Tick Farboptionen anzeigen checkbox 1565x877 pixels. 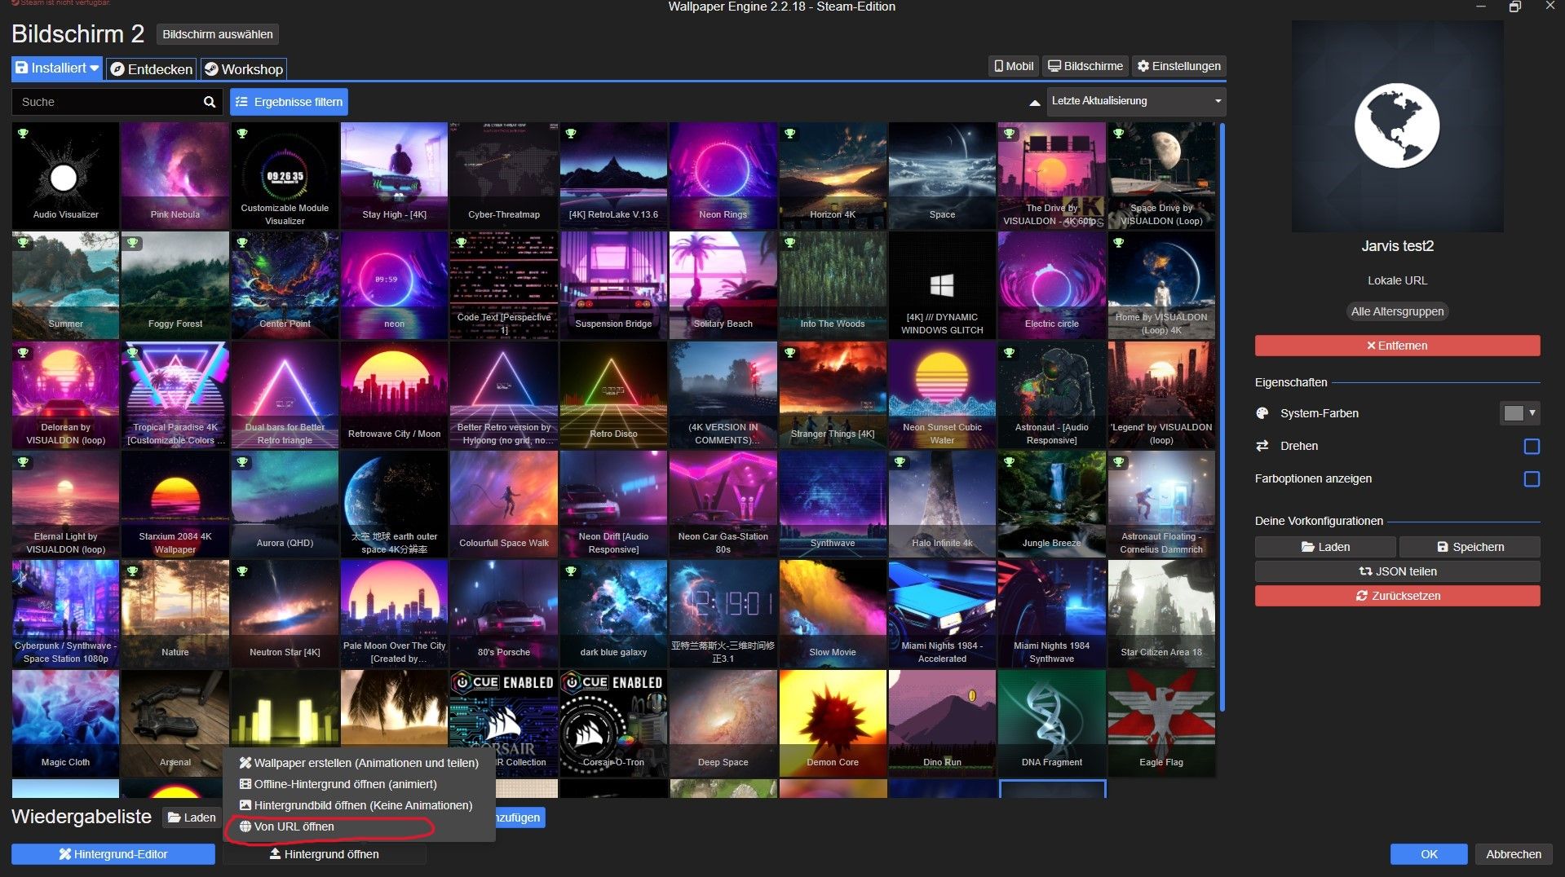[x=1532, y=479]
